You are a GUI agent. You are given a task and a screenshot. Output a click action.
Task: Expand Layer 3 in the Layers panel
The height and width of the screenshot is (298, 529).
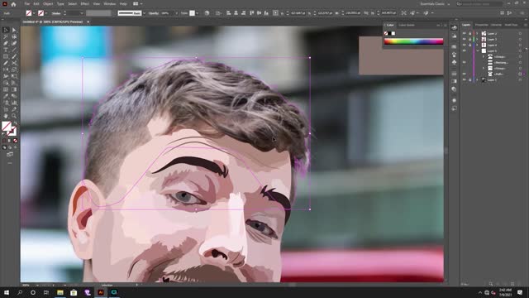[478, 39]
